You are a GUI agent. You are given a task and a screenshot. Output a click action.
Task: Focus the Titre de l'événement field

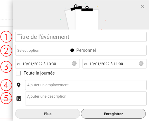[81, 37]
